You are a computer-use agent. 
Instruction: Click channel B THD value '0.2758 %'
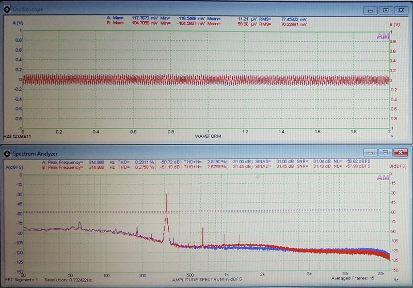tap(145, 167)
